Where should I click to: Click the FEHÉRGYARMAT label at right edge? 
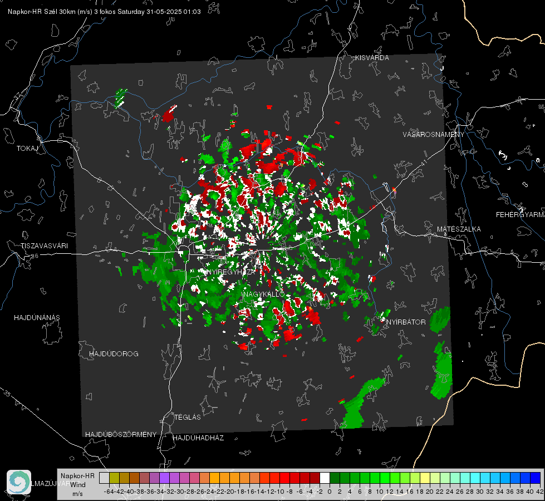point(520,215)
